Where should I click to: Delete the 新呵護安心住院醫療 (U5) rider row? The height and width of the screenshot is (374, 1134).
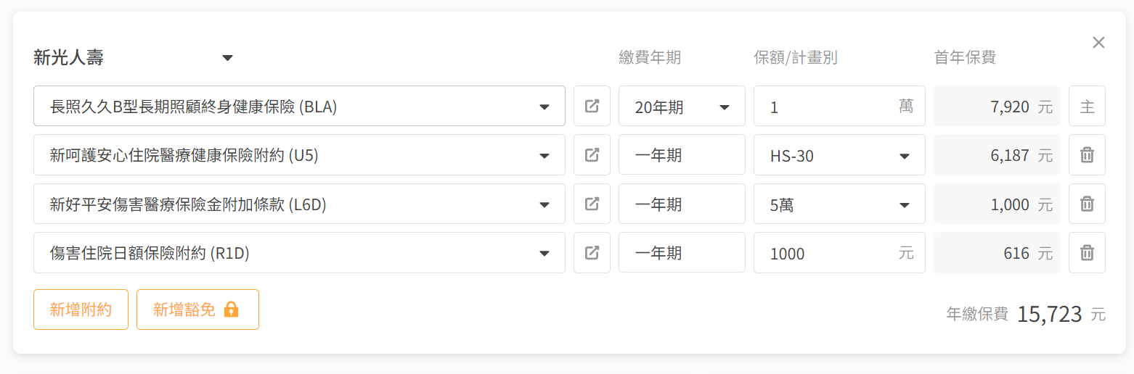point(1087,155)
